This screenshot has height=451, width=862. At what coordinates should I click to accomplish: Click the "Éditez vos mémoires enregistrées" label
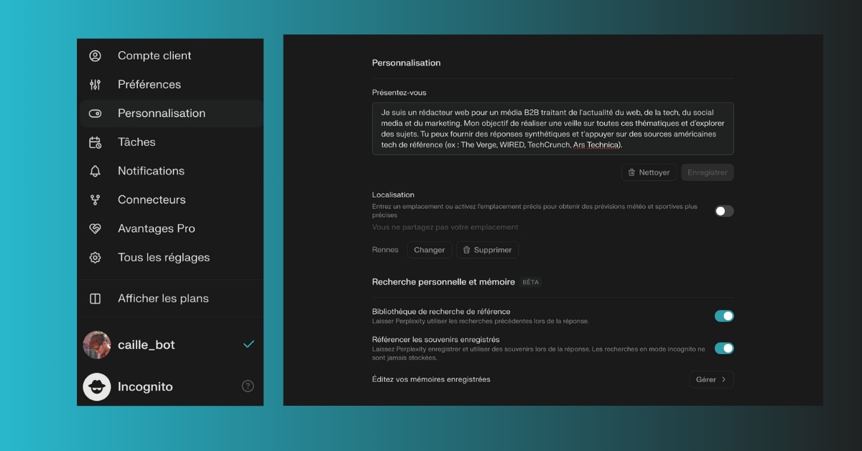coord(431,379)
